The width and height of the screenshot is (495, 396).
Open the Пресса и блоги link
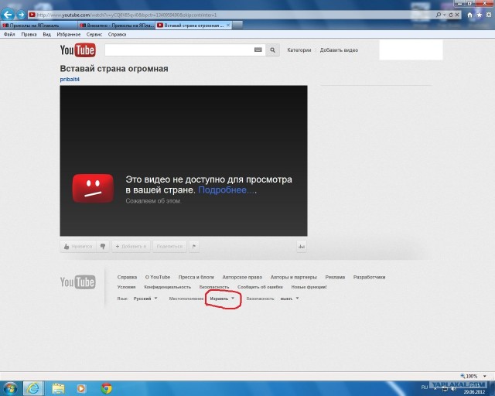pos(196,277)
